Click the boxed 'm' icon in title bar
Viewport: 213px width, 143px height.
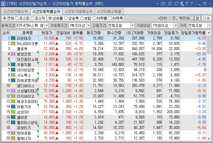163,4
